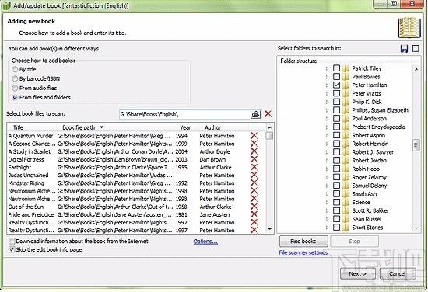Click the folder tree scrollbar up arrow
The height and width of the screenshot is (292, 428).
[416, 69]
